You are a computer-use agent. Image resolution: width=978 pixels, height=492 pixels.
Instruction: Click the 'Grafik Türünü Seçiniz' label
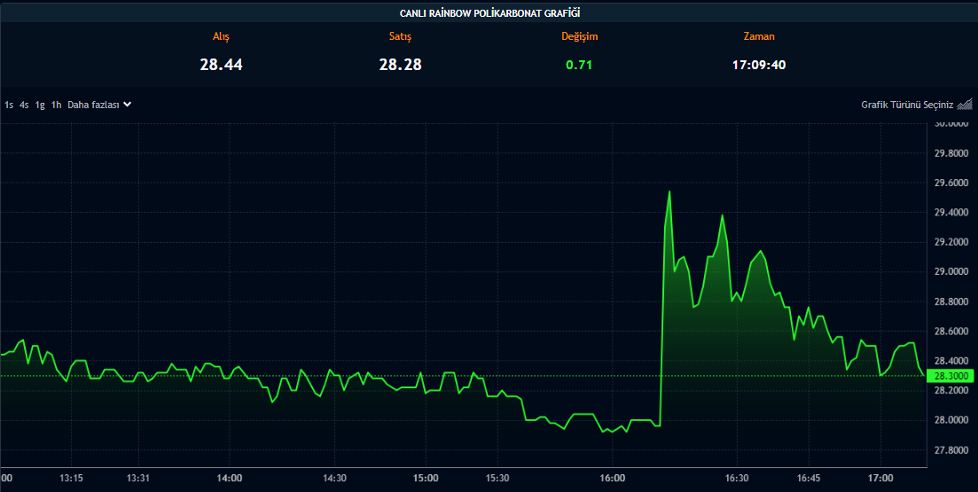(x=906, y=105)
